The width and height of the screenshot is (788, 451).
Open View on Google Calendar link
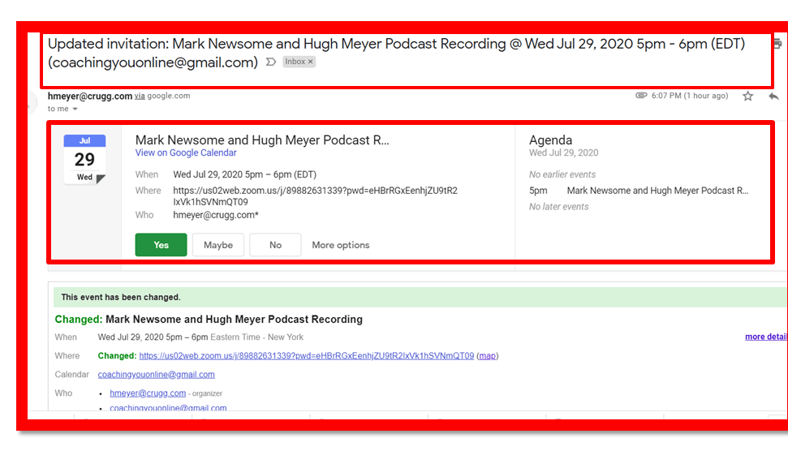coord(186,153)
